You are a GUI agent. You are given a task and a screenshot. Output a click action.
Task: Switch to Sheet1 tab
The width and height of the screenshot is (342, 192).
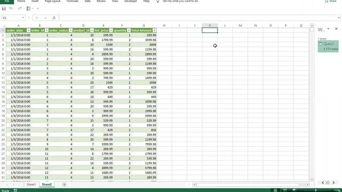click(x=31, y=185)
